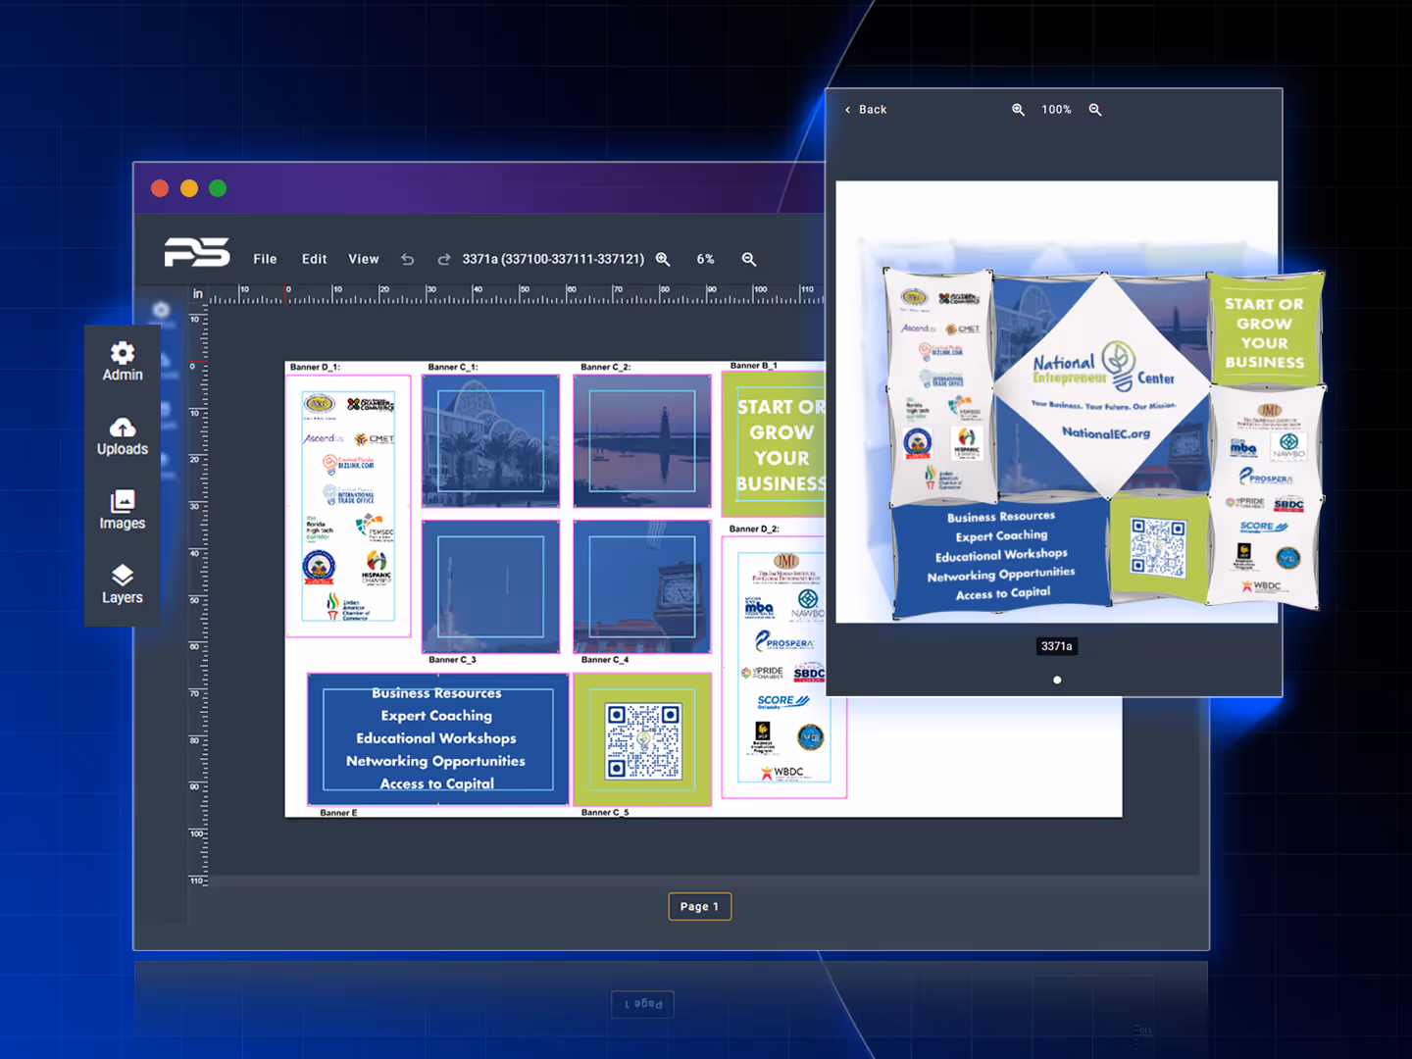Click the red window close dot
This screenshot has width=1412, height=1059.
click(160, 188)
